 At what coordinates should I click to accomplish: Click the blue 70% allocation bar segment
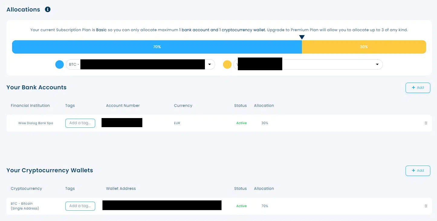click(x=157, y=47)
